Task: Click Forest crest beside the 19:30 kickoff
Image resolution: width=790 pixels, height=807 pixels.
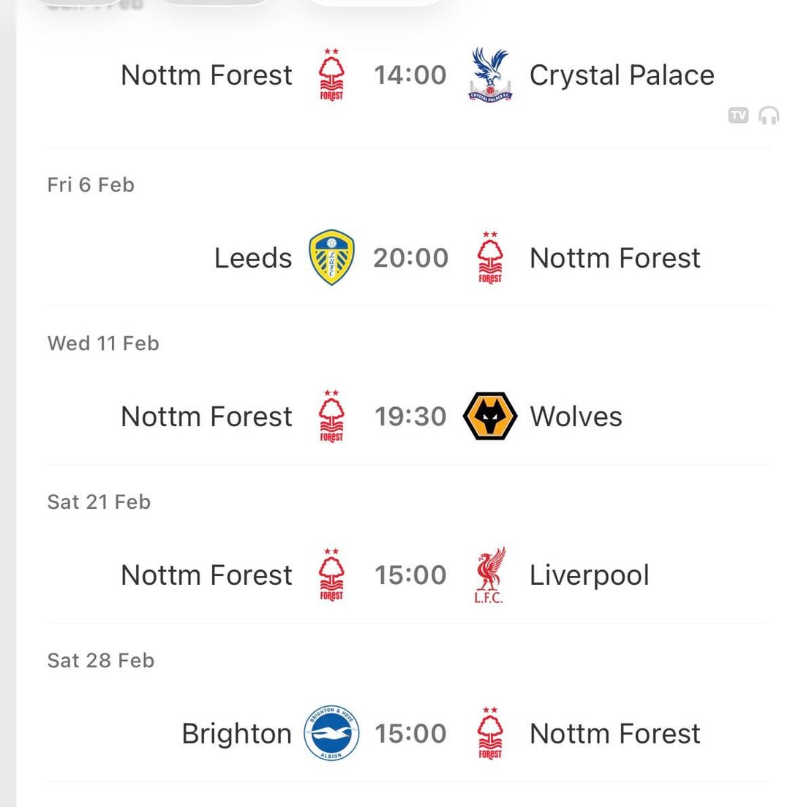Action: tap(331, 416)
